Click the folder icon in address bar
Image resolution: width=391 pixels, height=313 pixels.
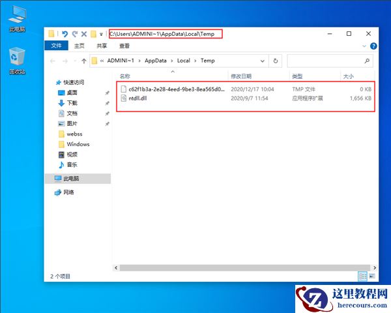click(94, 61)
